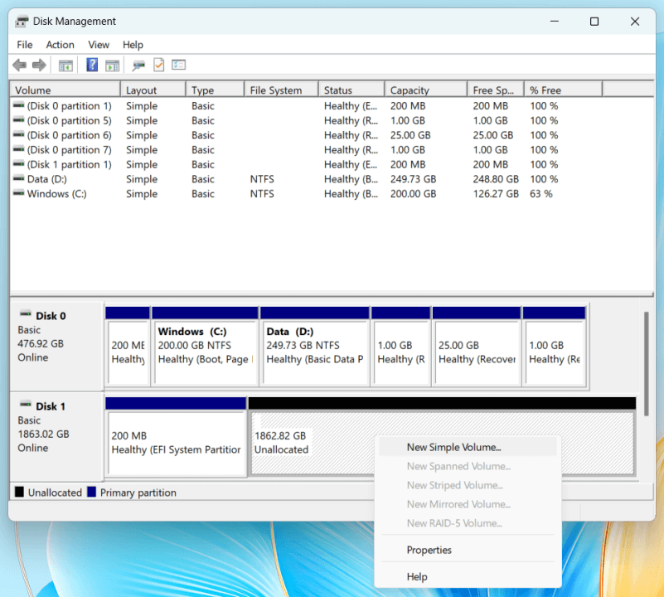Click the Back navigation arrow
Screen dimensions: 664x597
[x=19, y=65]
